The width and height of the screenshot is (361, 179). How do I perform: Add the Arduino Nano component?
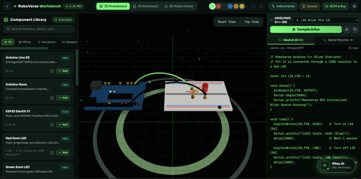[x=63, y=98]
